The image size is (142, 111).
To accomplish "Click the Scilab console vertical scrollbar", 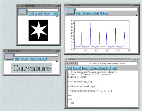I will (x=67, y=89).
